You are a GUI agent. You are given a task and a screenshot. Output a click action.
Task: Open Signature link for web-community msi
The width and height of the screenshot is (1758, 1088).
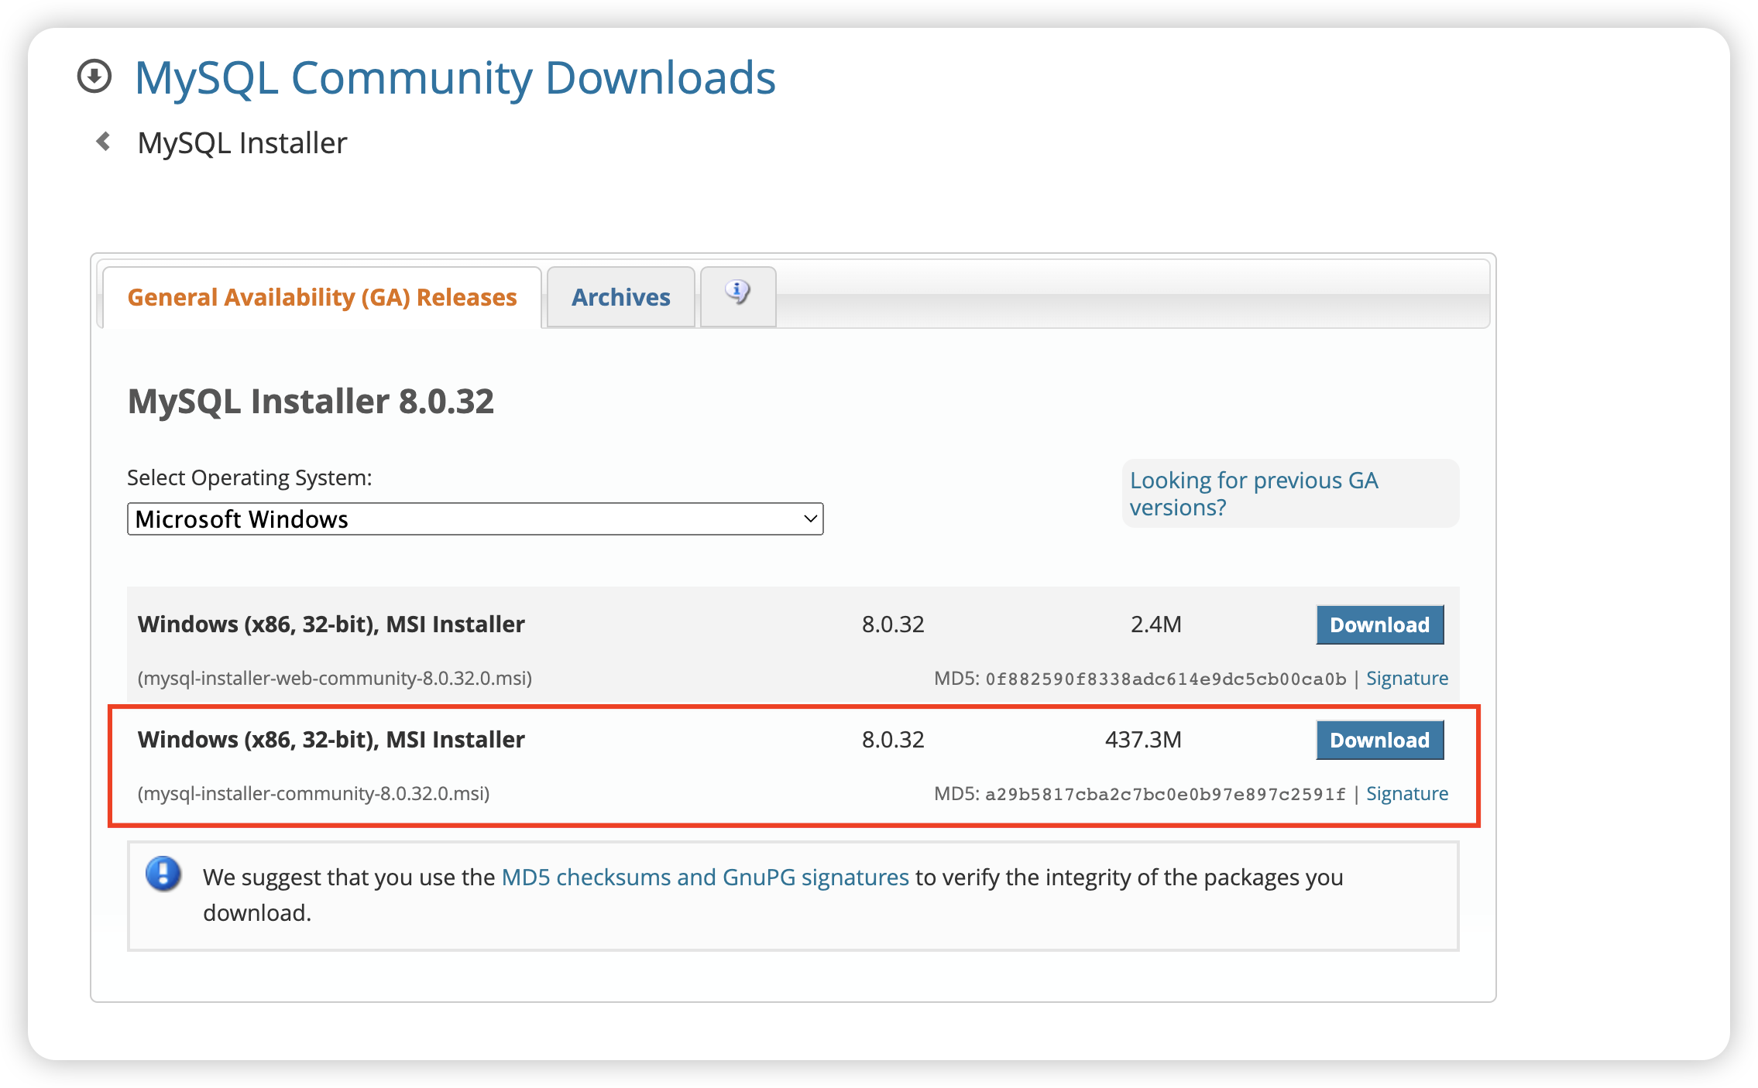click(1406, 679)
